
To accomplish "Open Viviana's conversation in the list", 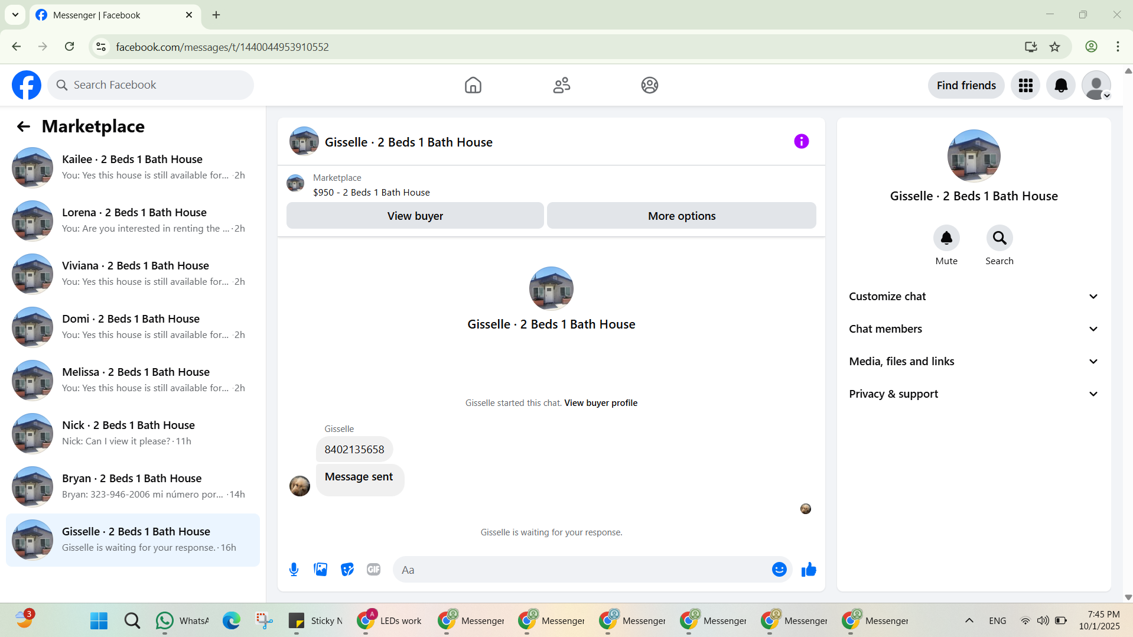I will 133,274.
